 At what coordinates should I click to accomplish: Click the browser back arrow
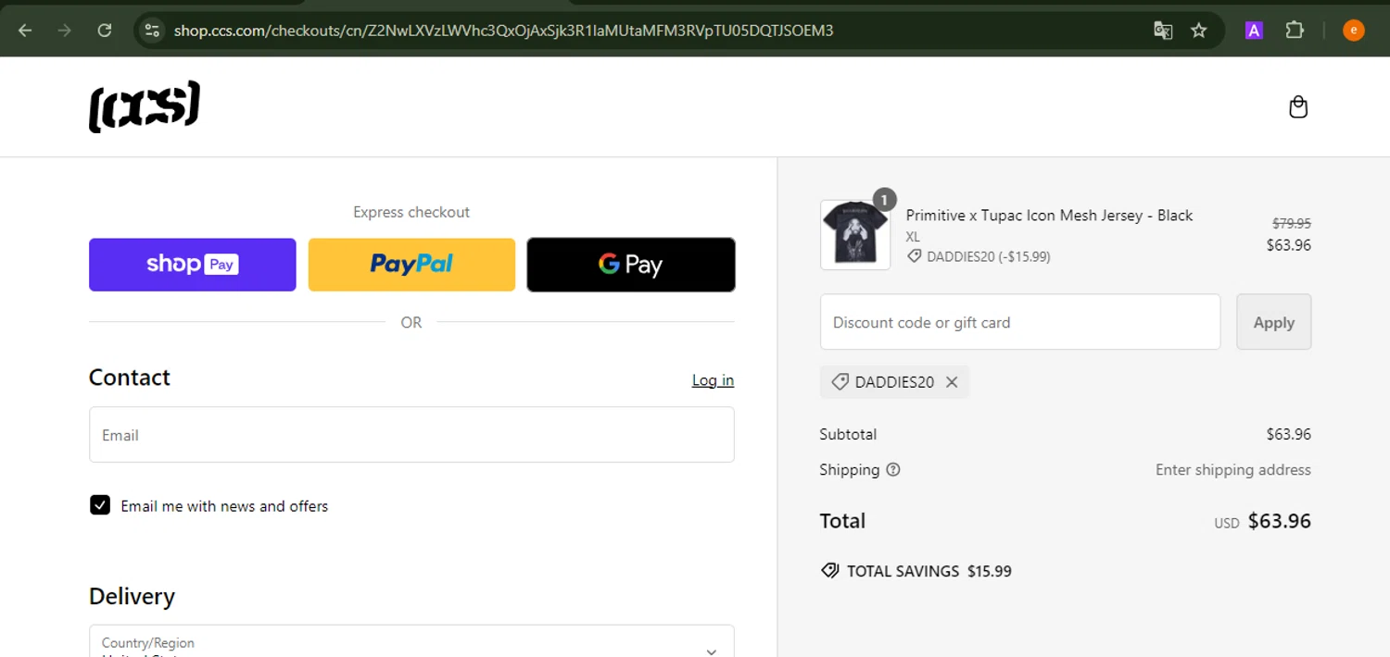[25, 31]
